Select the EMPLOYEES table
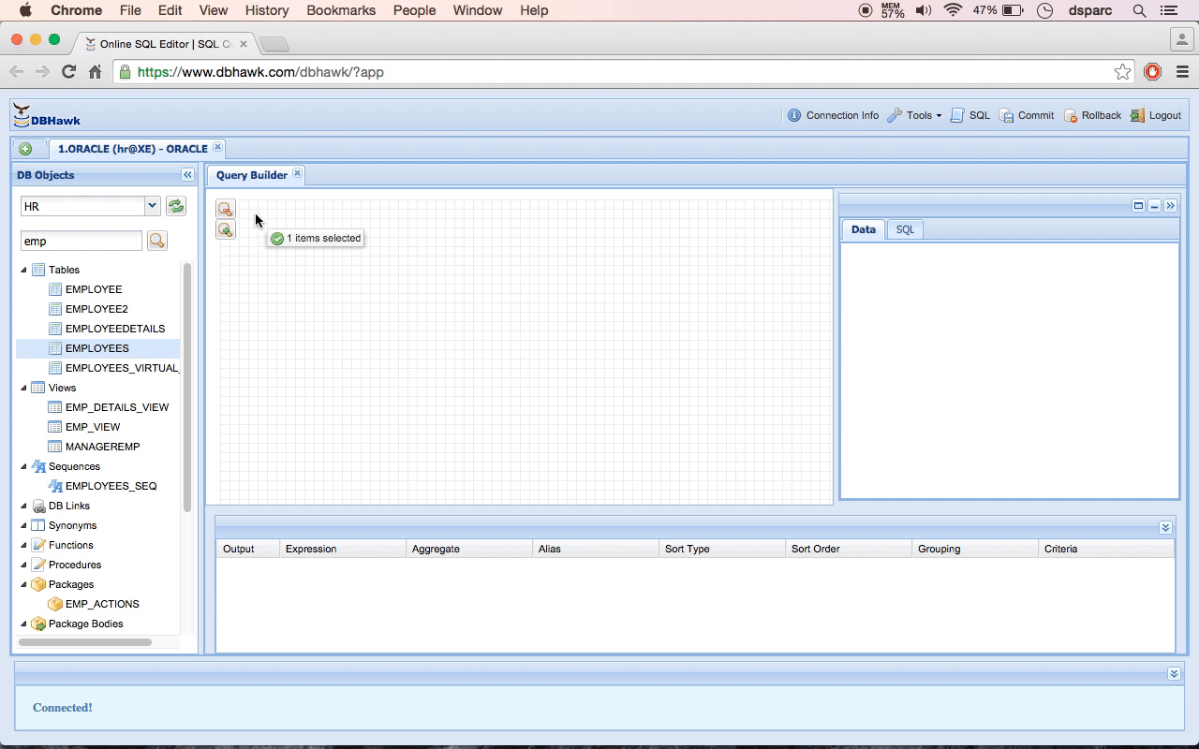 (97, 347)
